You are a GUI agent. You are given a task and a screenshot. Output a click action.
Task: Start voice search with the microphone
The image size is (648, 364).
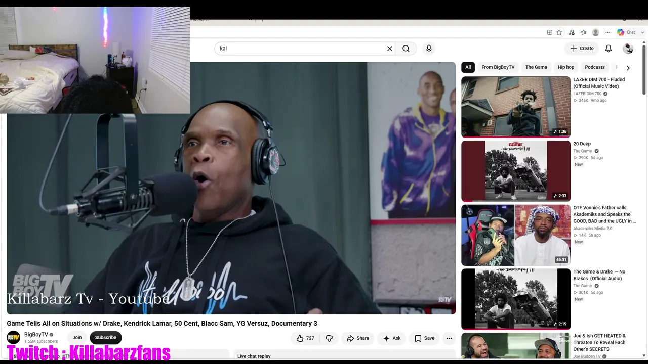429,49
